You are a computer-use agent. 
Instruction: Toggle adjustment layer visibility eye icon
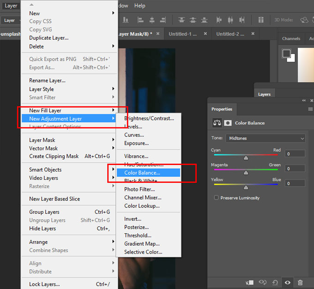click(x=288, y=282)
